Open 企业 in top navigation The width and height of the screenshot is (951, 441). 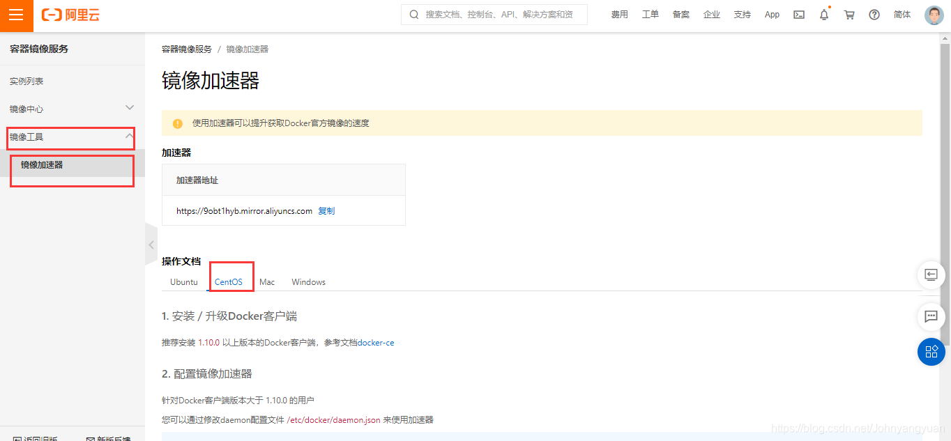[712, 15]
